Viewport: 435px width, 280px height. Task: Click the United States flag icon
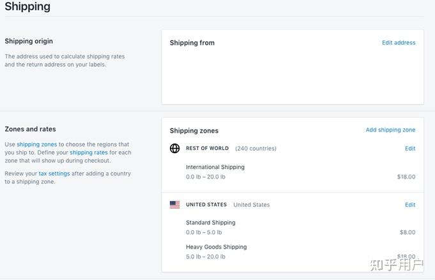[x=174, y=205]
